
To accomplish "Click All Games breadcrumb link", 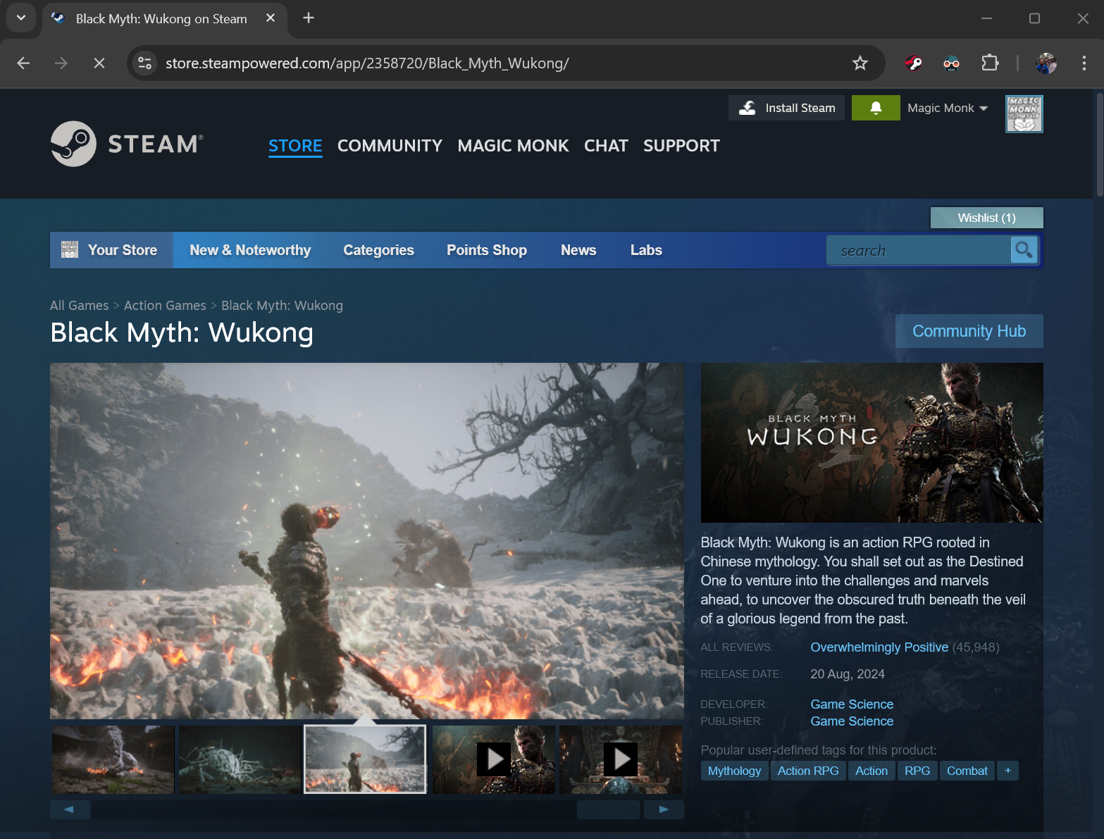I will click(x=80, y=306).
